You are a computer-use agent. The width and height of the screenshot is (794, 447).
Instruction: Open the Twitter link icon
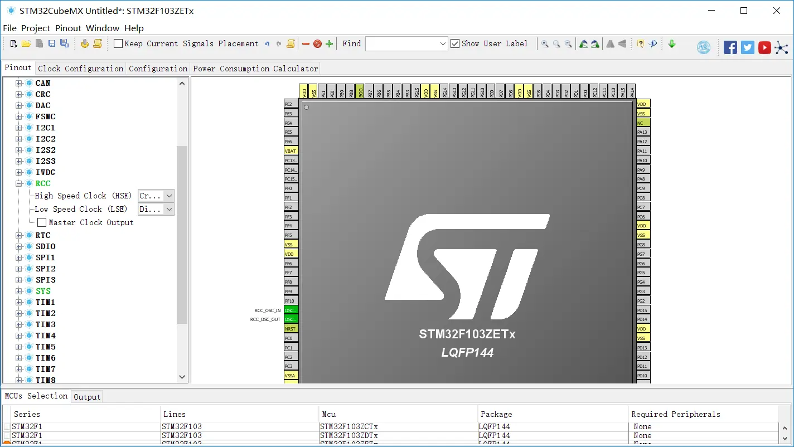[748, 47]
